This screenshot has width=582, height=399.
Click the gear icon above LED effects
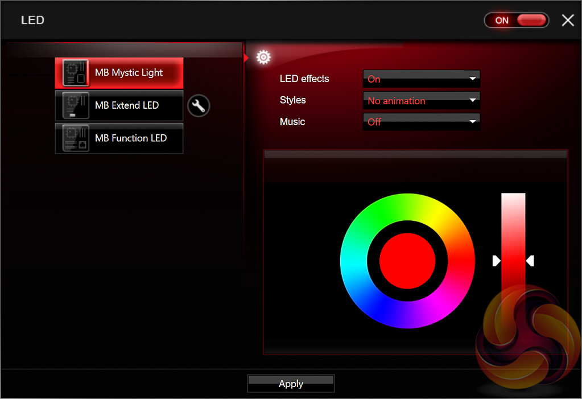pyautogui.click(x=263, y=57)
